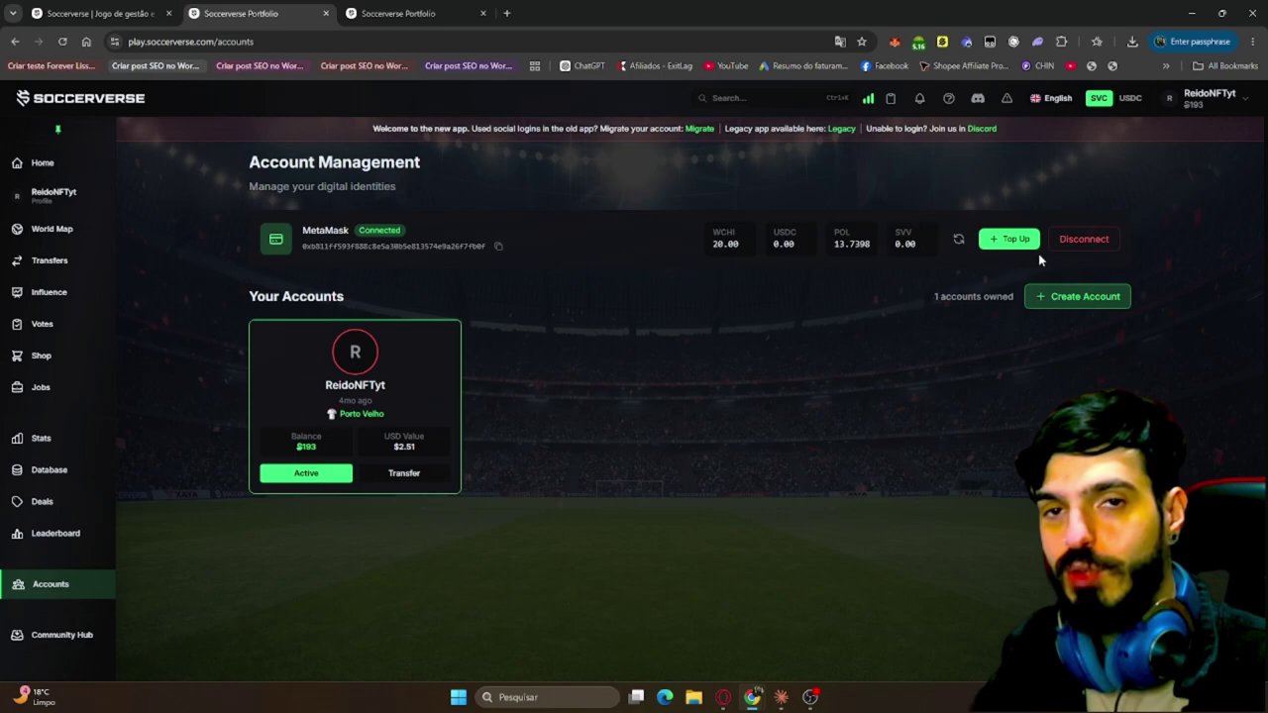Screen dimensions: 1268x713
Task: Switch to the third Soccerverse Portfolio tab
Action: [416, 14]
